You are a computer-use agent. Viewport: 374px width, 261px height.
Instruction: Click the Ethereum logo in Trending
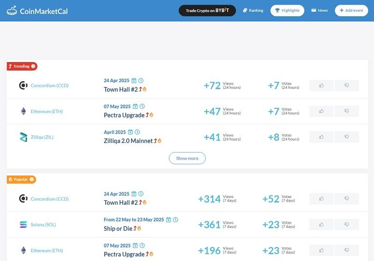(x=23, y=111)
